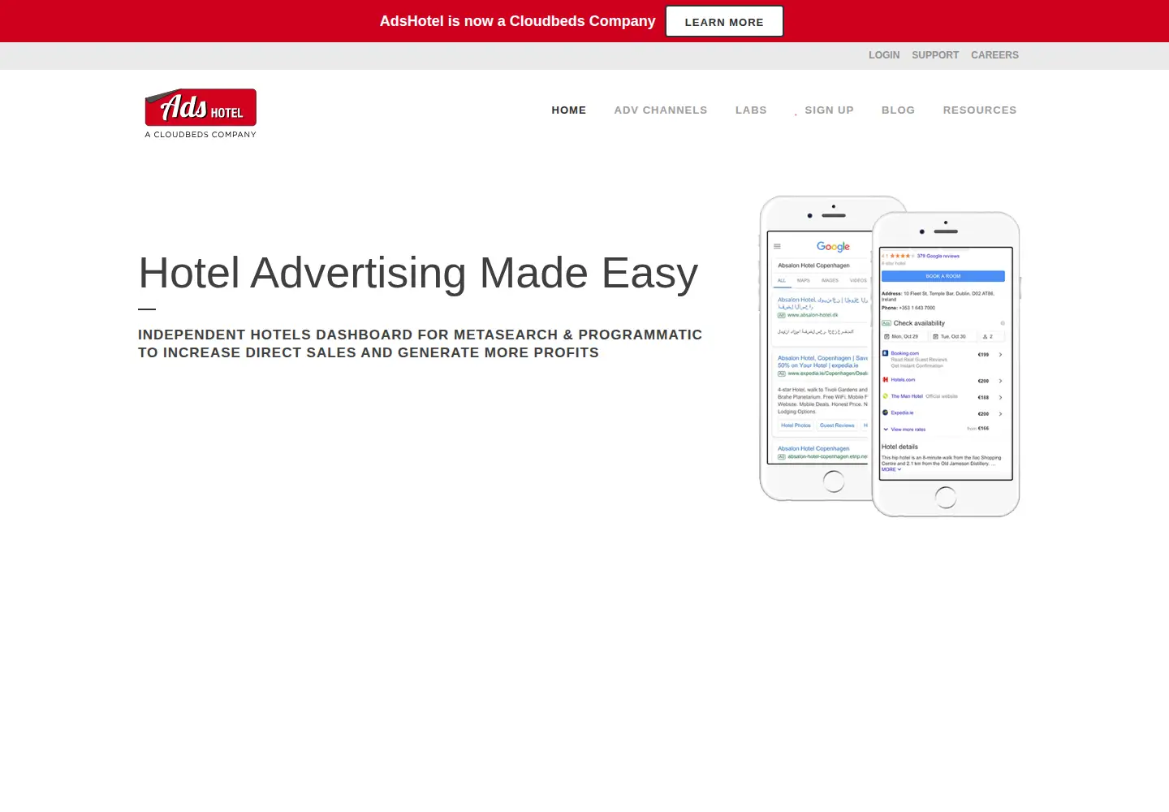Click the AdsHotel logo
Screen dimensions: 1169x812
[201, 114]
